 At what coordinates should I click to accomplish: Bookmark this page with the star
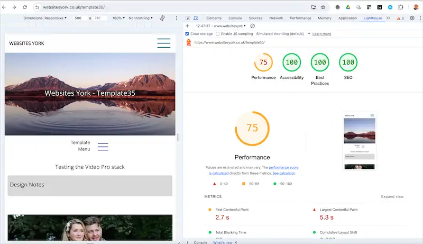323,7
